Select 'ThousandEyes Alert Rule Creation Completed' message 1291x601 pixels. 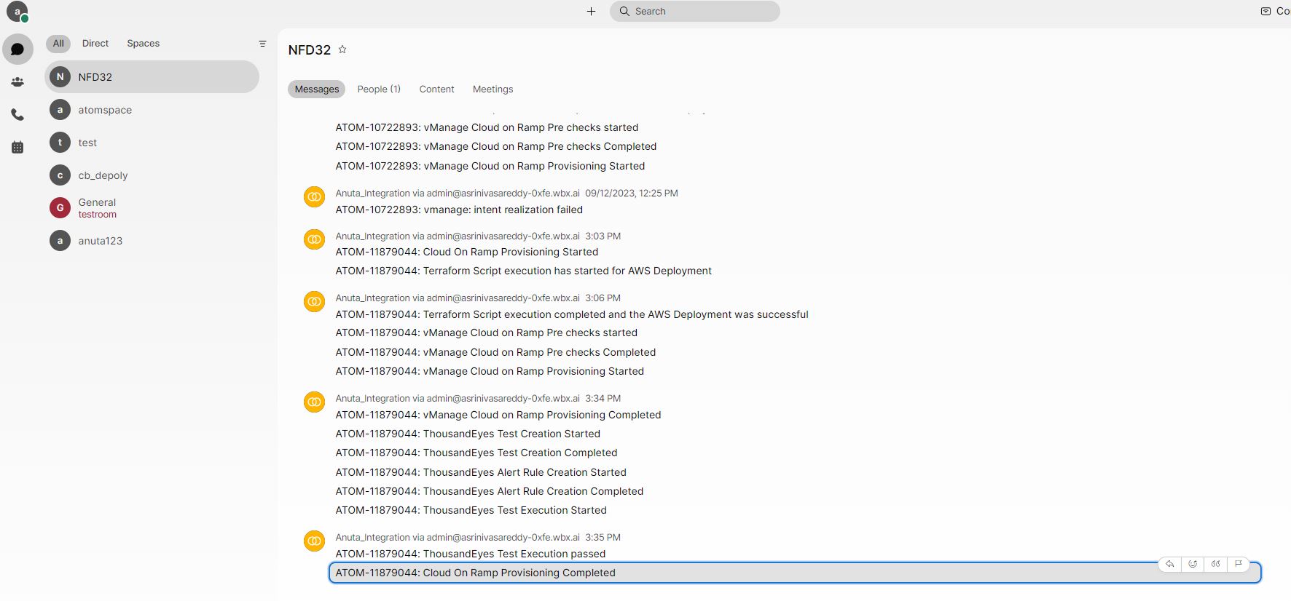[489, 491]
